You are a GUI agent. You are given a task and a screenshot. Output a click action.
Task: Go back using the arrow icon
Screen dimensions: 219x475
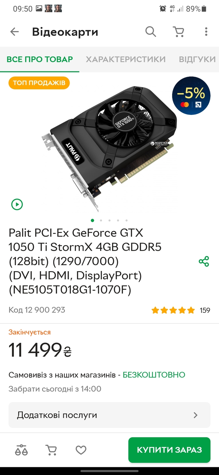[14, 32]
